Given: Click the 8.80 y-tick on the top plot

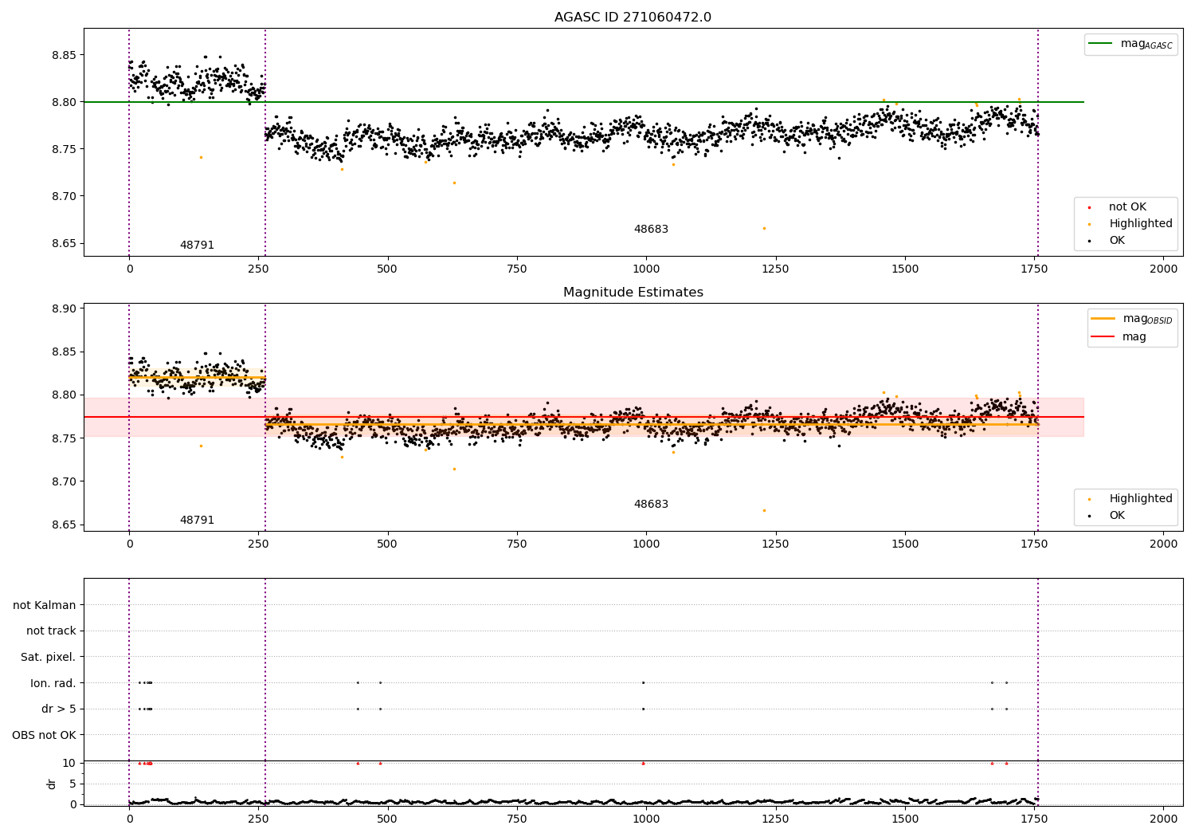Looking at the screenshot, I should [x=64, y=103].
